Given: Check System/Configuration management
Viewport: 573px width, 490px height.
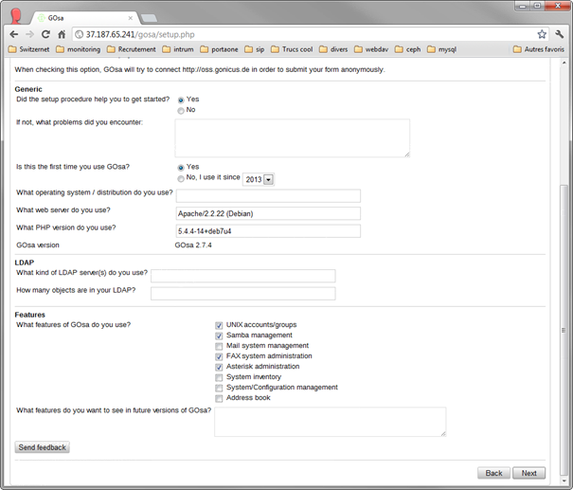Looking at the screenshot, I should (219, 388).
